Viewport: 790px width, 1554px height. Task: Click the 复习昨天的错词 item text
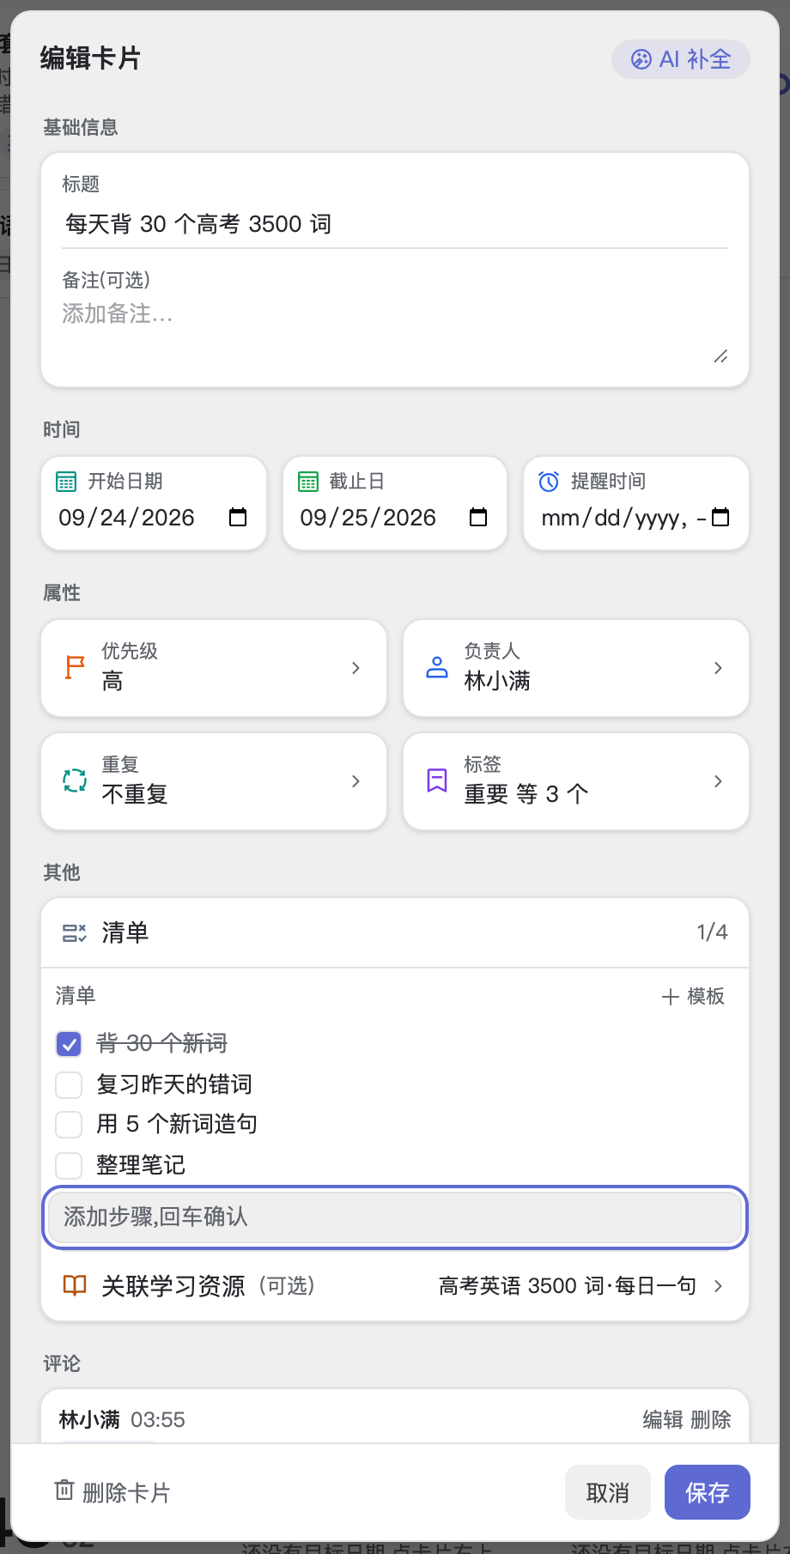pyautogui.click(x=174, y=1084)
